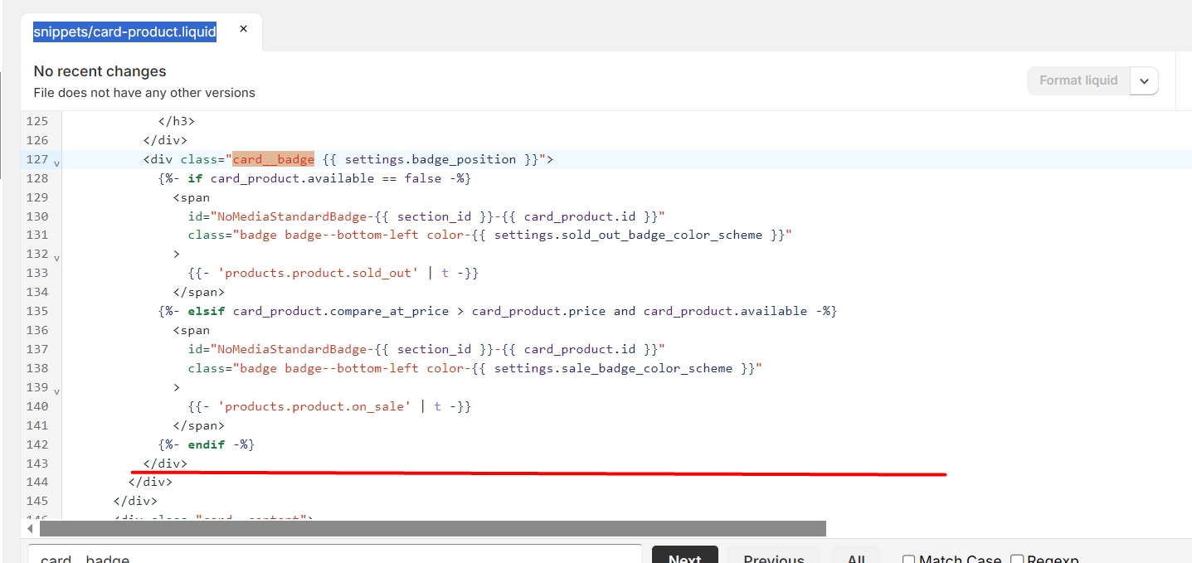
Task: Click the No recent changes heading
Action: (100, 71)
